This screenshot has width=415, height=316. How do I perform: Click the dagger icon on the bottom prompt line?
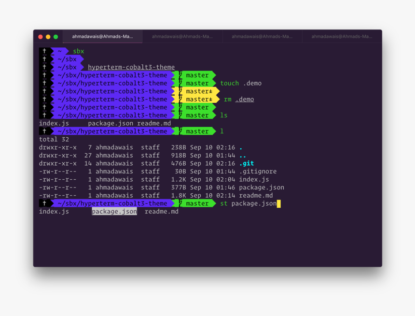pos(44,203)
